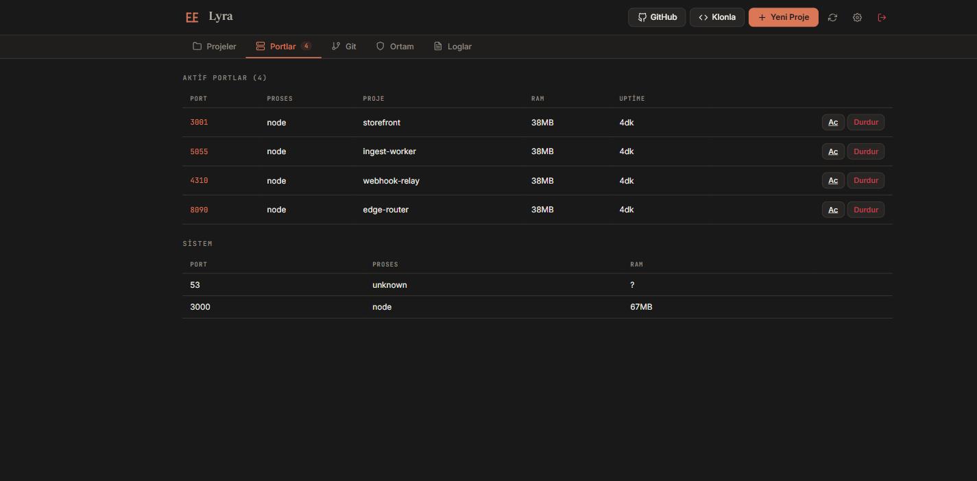Image resolution: width=977 pixels, height=481 pixels.
Task: Click the Klonla button
Action: tap(717, 17)
